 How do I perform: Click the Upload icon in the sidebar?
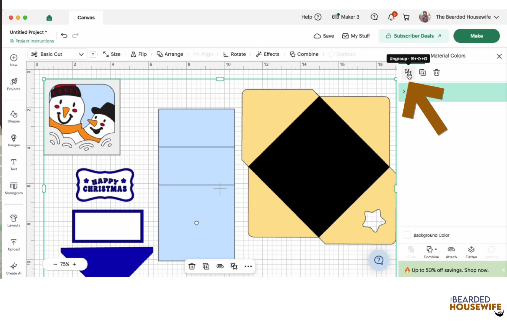[14, 245]
